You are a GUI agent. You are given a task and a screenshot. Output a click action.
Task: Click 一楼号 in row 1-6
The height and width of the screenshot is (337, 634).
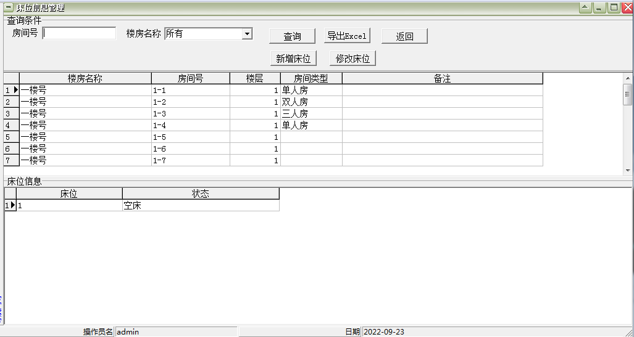tap(85, 149)
